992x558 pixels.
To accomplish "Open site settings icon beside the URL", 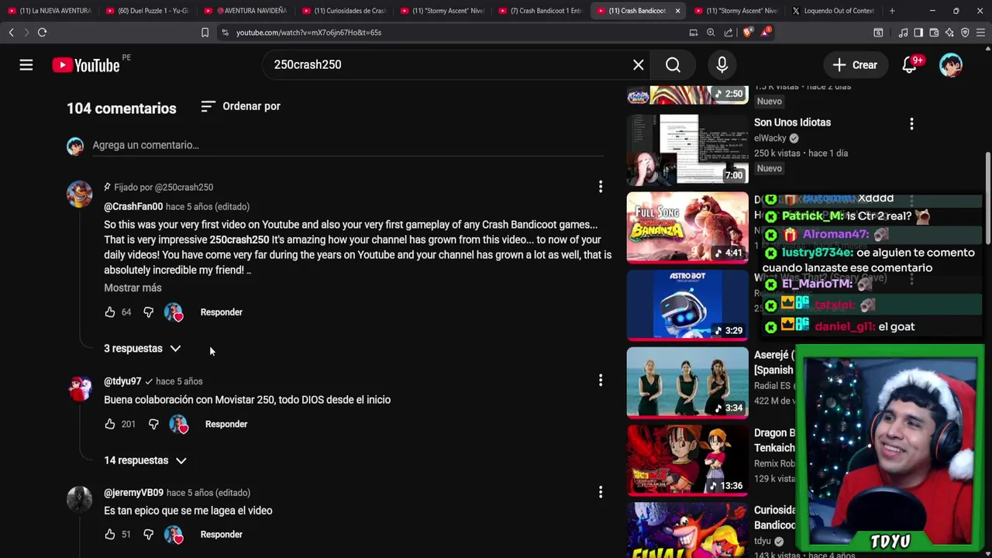I will click(225, 33).
